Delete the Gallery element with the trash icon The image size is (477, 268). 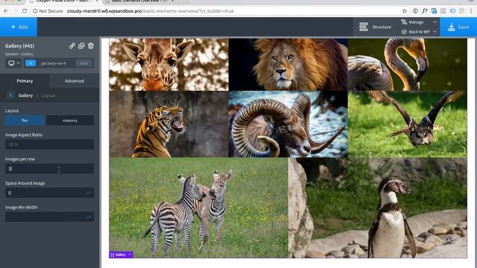pyautogui.click(x=91, y=46)
